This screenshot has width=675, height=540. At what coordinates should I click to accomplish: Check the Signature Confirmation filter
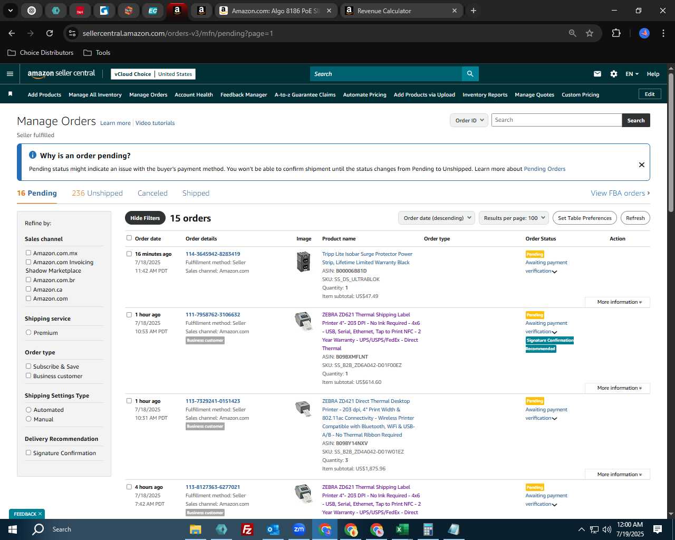click(28, 453)
